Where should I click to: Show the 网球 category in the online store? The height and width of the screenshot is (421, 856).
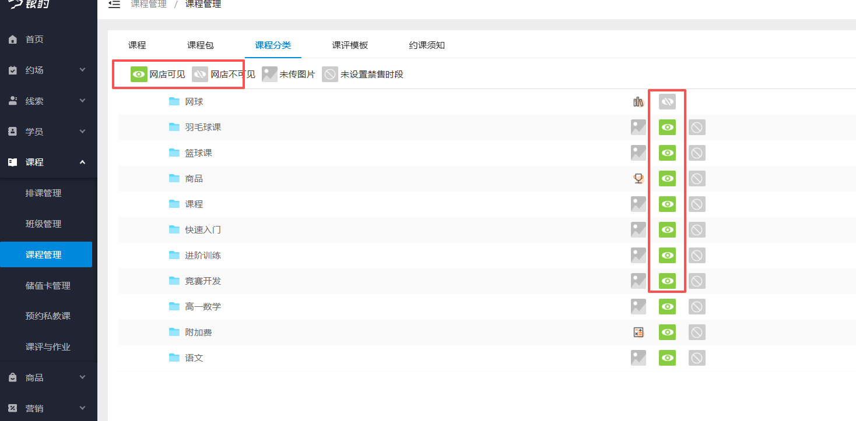[x=667, y=101]
